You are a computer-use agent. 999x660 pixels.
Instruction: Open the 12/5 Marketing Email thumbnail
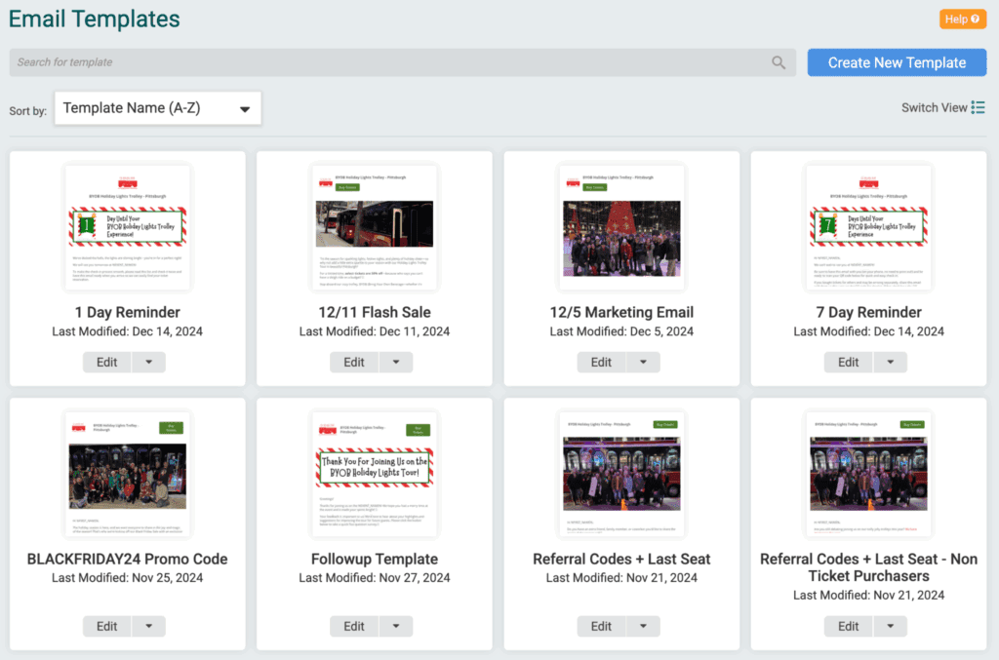tap(621, 227)
